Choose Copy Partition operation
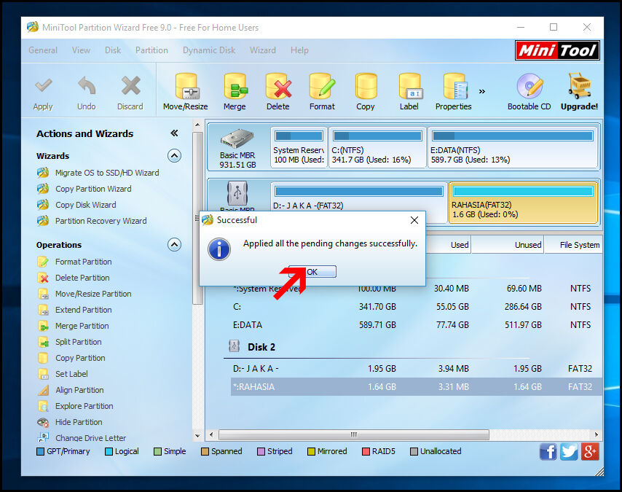Image resolution: width=622 pixels, height=492 pixels. [x=80, y=358]
